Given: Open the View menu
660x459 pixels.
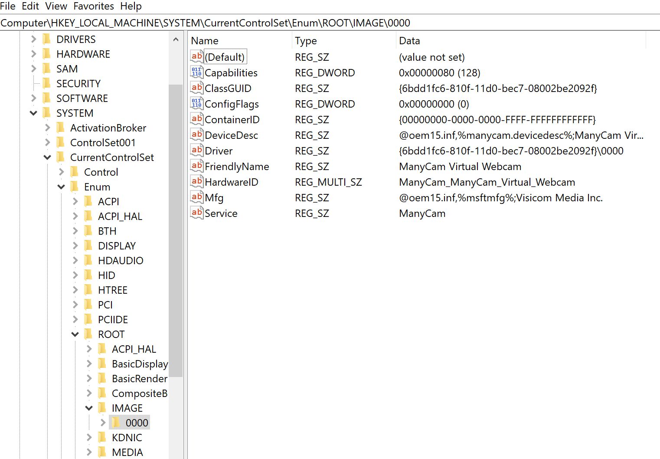Looking at the screenshot, I should coord(56,6).
